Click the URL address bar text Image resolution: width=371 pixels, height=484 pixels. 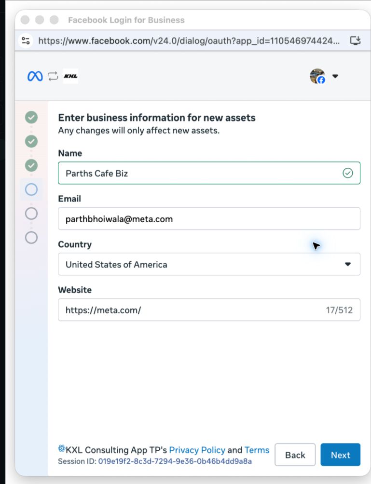(189, 41)
